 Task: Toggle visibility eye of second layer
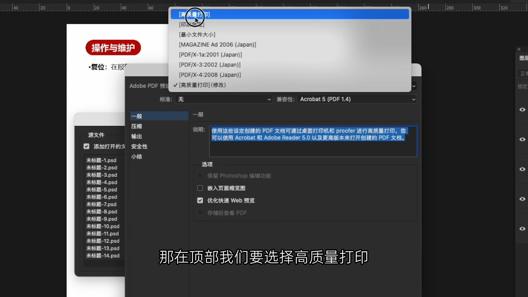pos(522,139)
